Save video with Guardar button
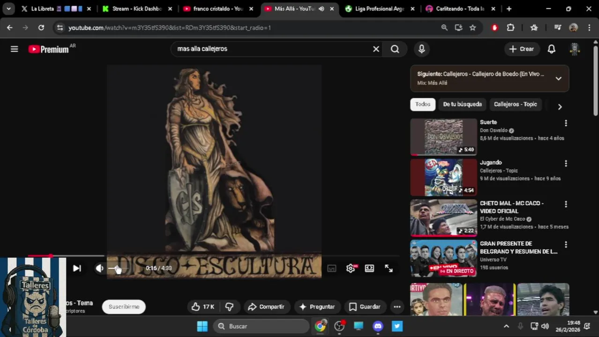Viewport: 599px width, 337px height. click(x=365, y=307)
